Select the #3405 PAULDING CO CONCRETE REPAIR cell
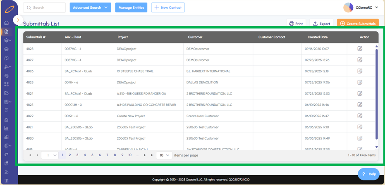Image resolution: width=385 pixels, height=185 pixels. point(148,104)
